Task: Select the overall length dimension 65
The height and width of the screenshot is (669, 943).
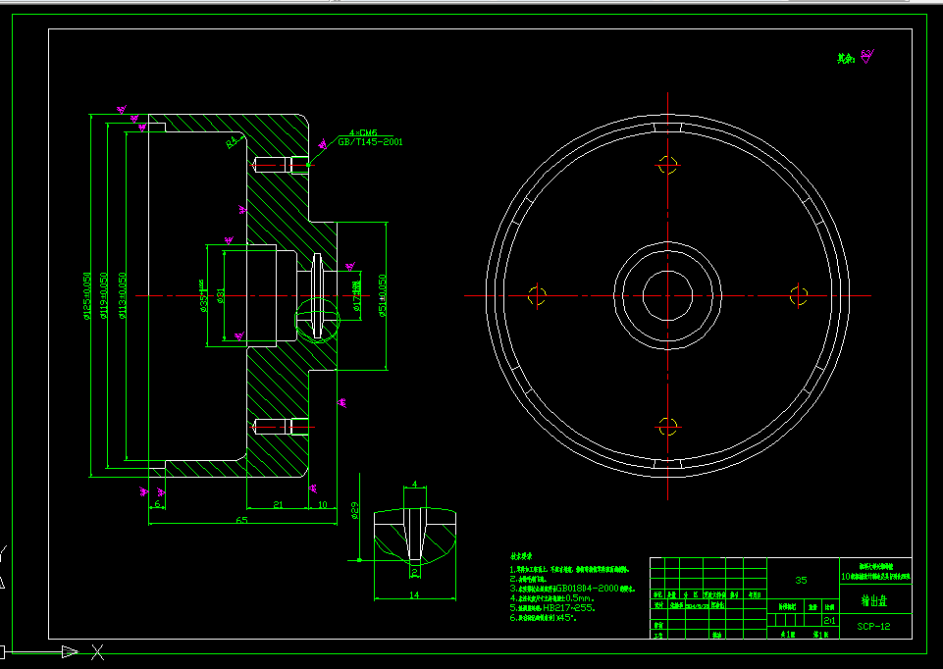Action: pyautogui.click(x=241, y=520)
